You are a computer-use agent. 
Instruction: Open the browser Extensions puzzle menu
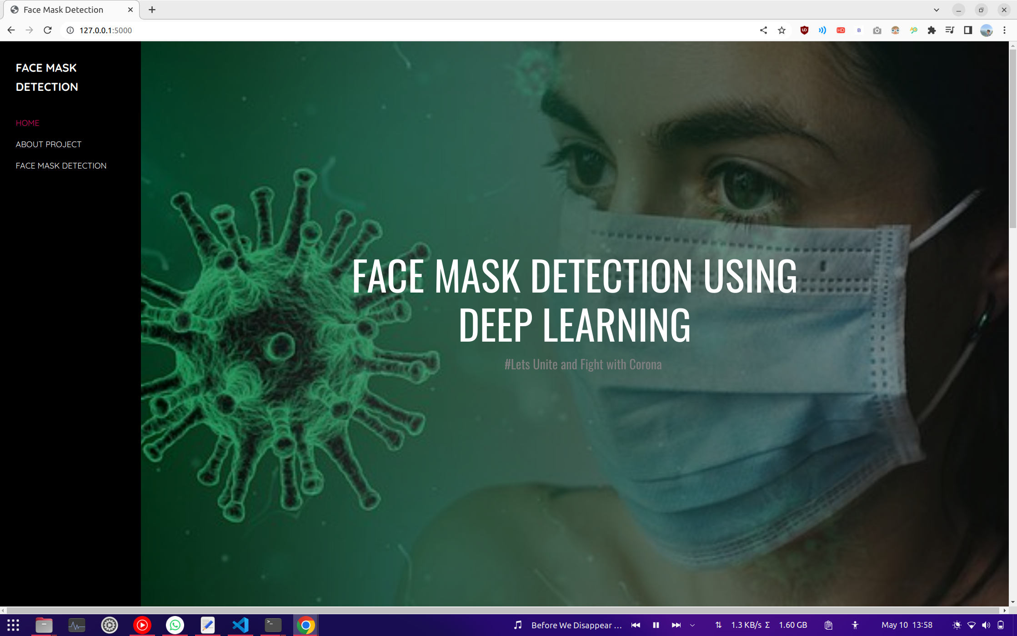(932, 30)
